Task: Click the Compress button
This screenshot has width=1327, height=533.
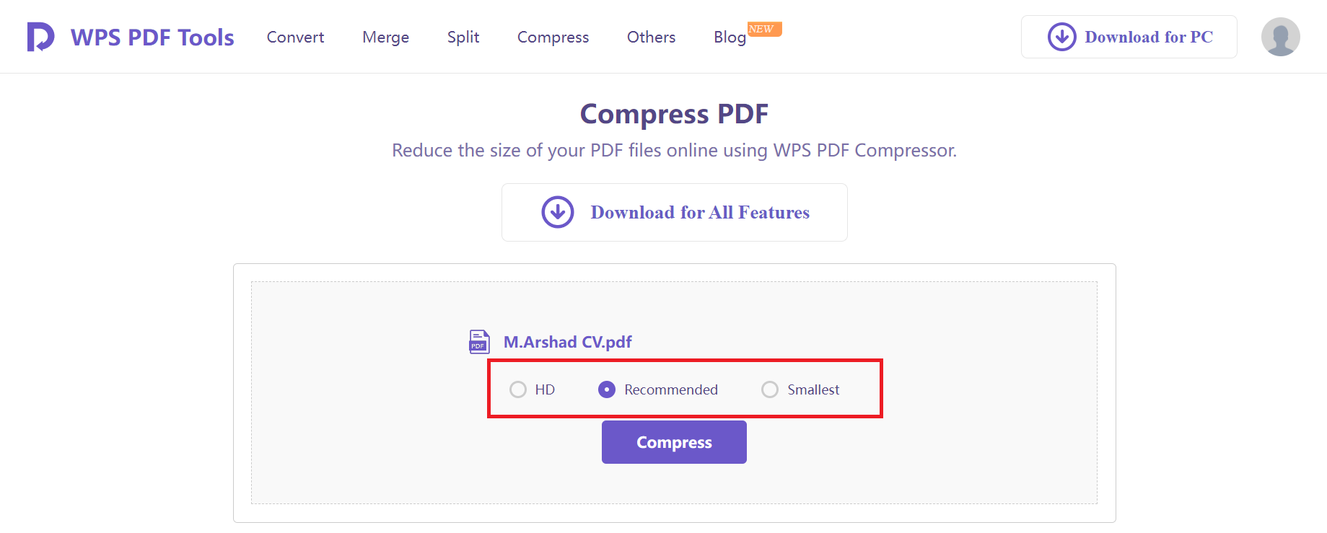Action: point(673,441)
